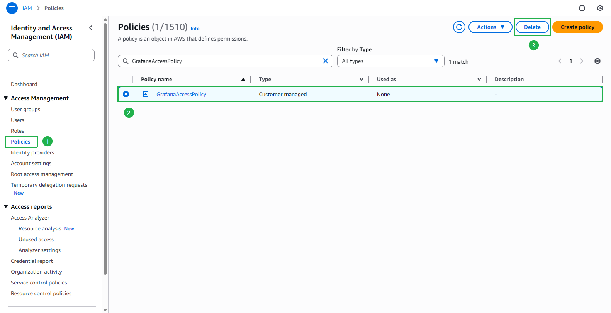Viewport: 611px width, 313px height.
Task: Open Dashboard in the sidebar
Action: pyautogui.click(x=24, y=84)
